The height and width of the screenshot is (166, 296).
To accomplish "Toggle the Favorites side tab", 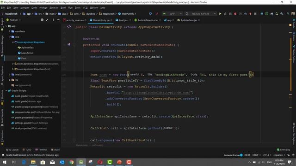I will pyautogui.click(x=2, y=137).
